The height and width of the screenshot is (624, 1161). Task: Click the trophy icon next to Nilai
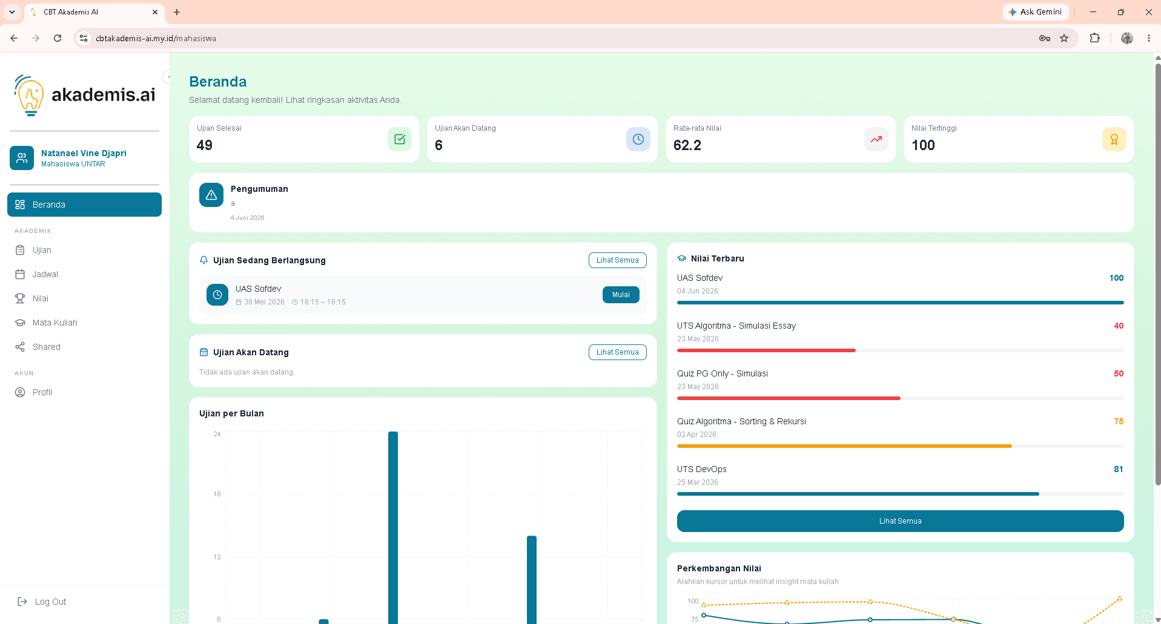(20, 298)
